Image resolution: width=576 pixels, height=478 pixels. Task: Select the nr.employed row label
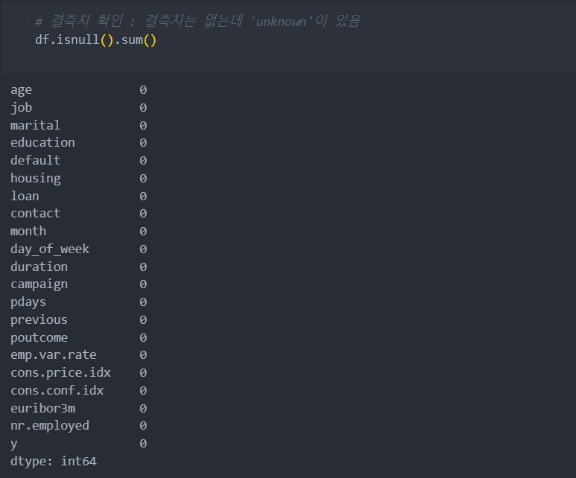50,426
